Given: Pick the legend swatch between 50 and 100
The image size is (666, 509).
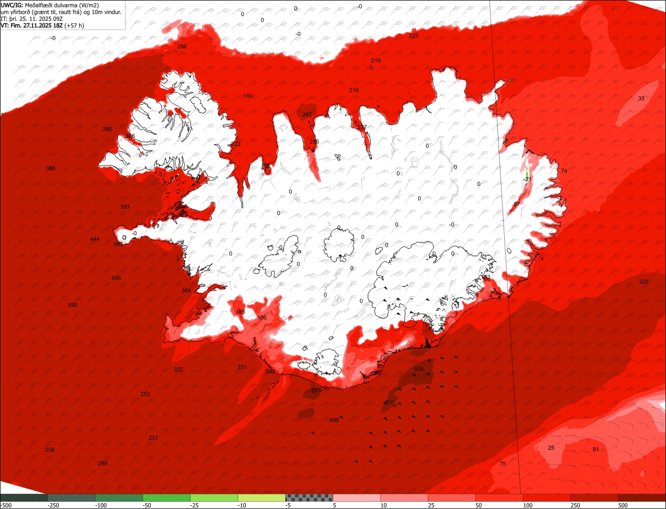Looking at the screenshot, I should (499, 497).
